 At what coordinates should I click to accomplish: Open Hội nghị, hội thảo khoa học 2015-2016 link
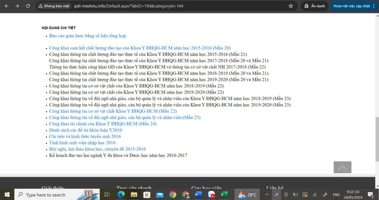pos(97,149)
